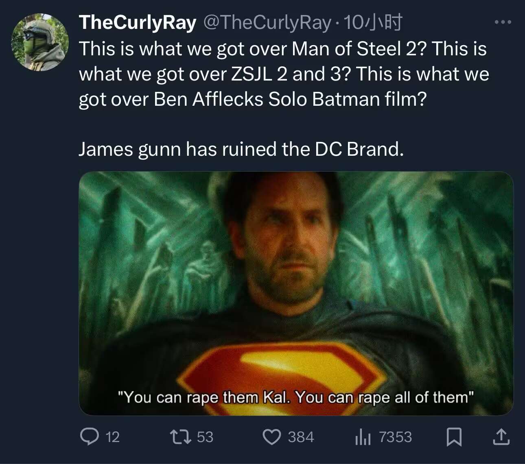The height and width of the screenshot is (464, 525).
Task: Click the view count 7353
Action: (395, 437)
